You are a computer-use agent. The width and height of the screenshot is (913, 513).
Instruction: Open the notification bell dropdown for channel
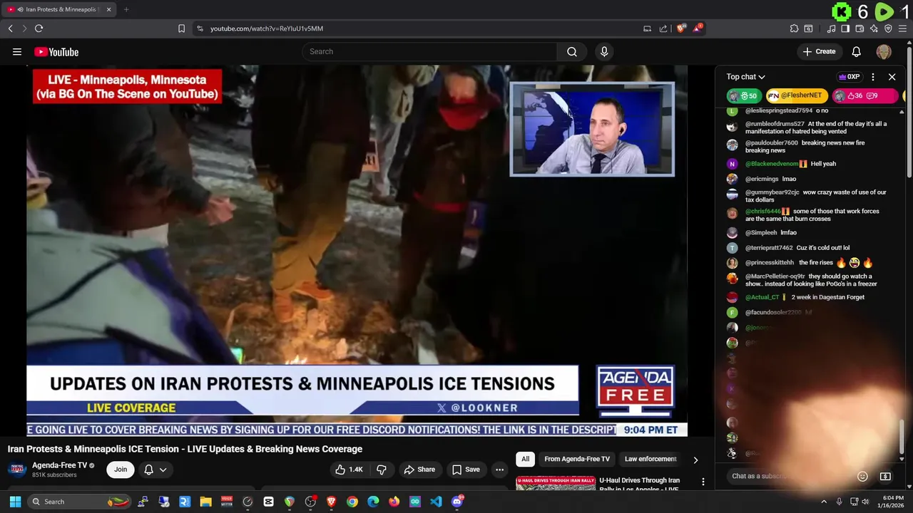tap(155, 470)
